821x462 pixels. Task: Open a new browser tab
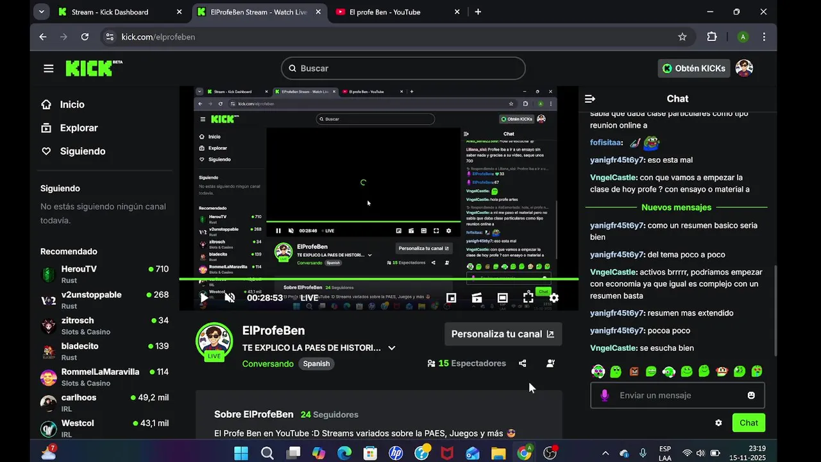click(478, 12)
